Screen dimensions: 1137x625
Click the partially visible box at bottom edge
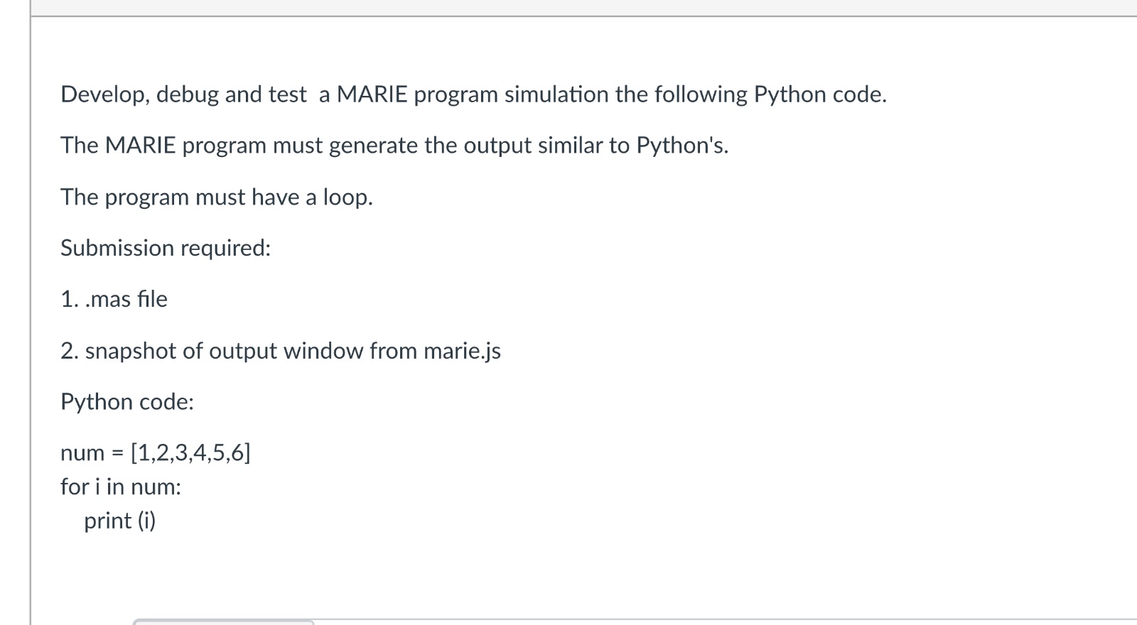click(224, 623)
